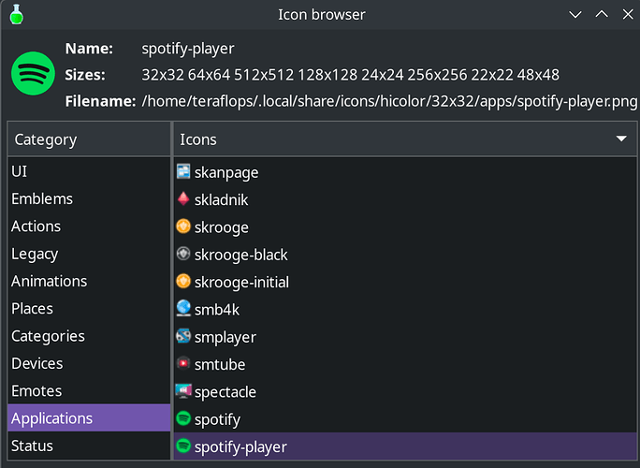This screenshot has height=468, width=640.
Task: Click the large Spotify preview icon
Action: click(33, 74)
